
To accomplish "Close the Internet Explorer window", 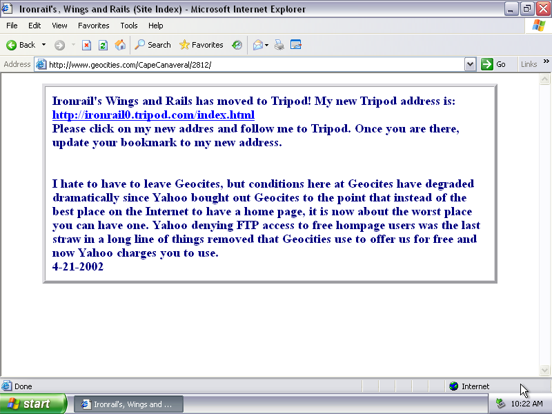I will pos(543,9).
